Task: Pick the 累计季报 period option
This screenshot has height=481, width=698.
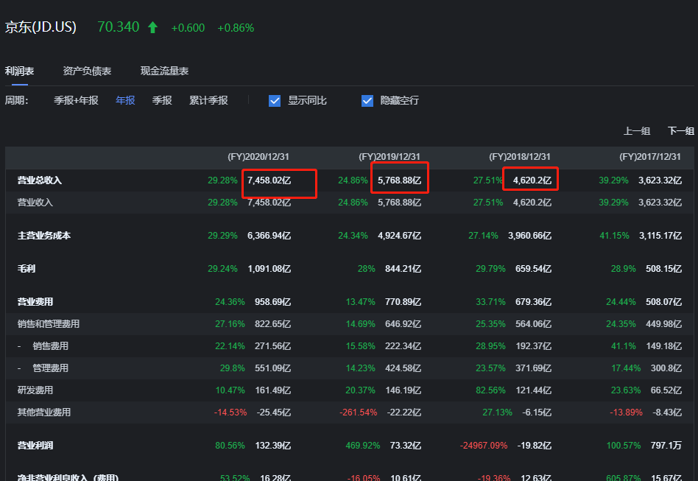Action: point(208,100)
